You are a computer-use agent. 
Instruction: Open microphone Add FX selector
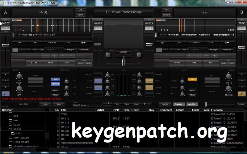tap(56, 90)
